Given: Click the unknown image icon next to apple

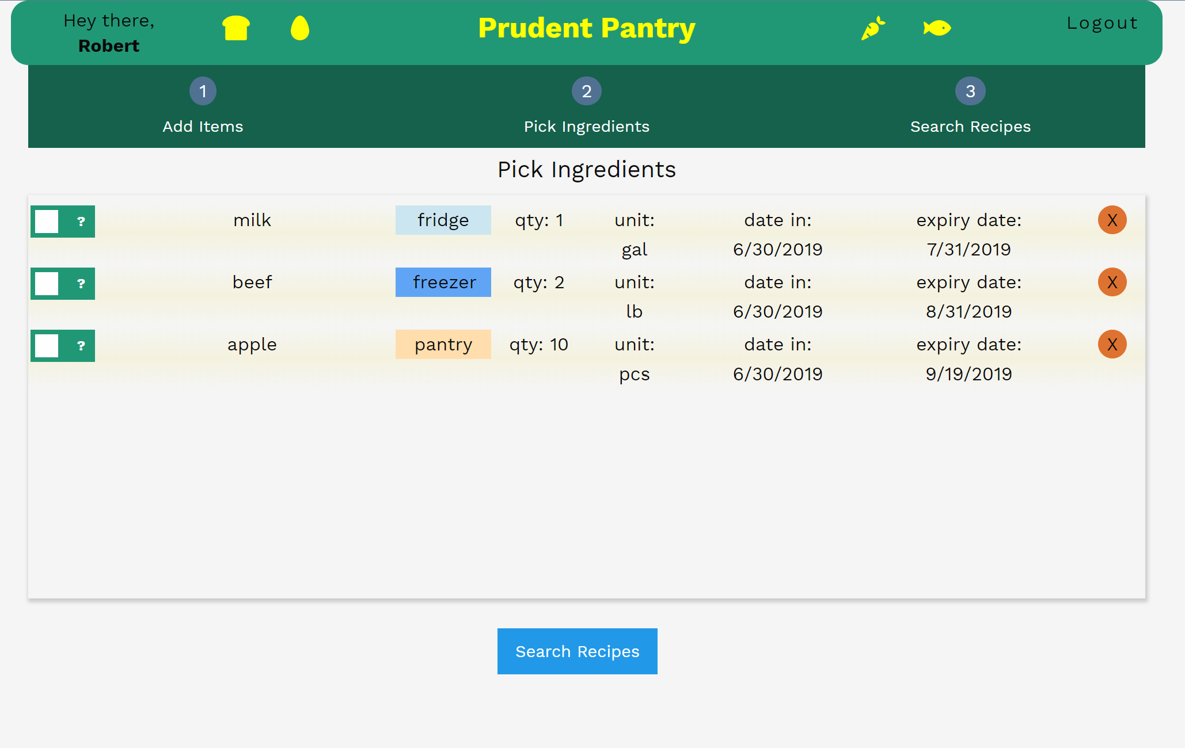Looking at the screenshot, I should pos(80,345).
